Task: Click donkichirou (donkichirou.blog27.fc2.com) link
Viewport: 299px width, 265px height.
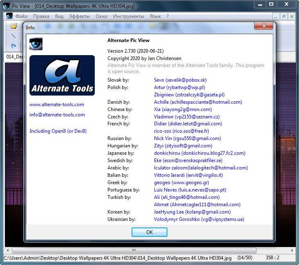Action: [x=200, y=153]
